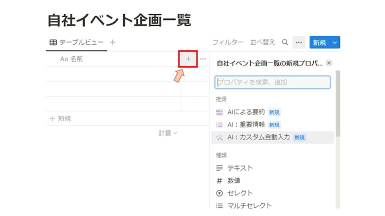Focus the プロパティを検索、追加 field
The image size is (385, 216).
tap(273, 82)
